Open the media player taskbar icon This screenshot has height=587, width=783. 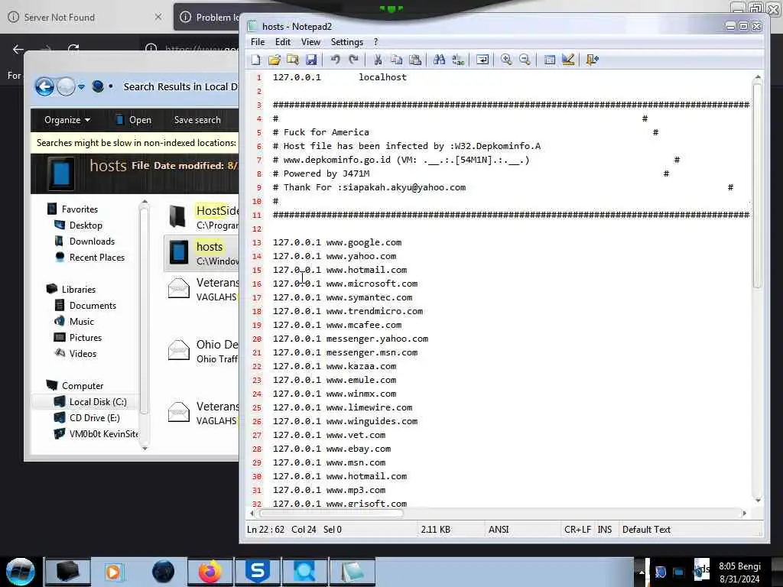113,572
